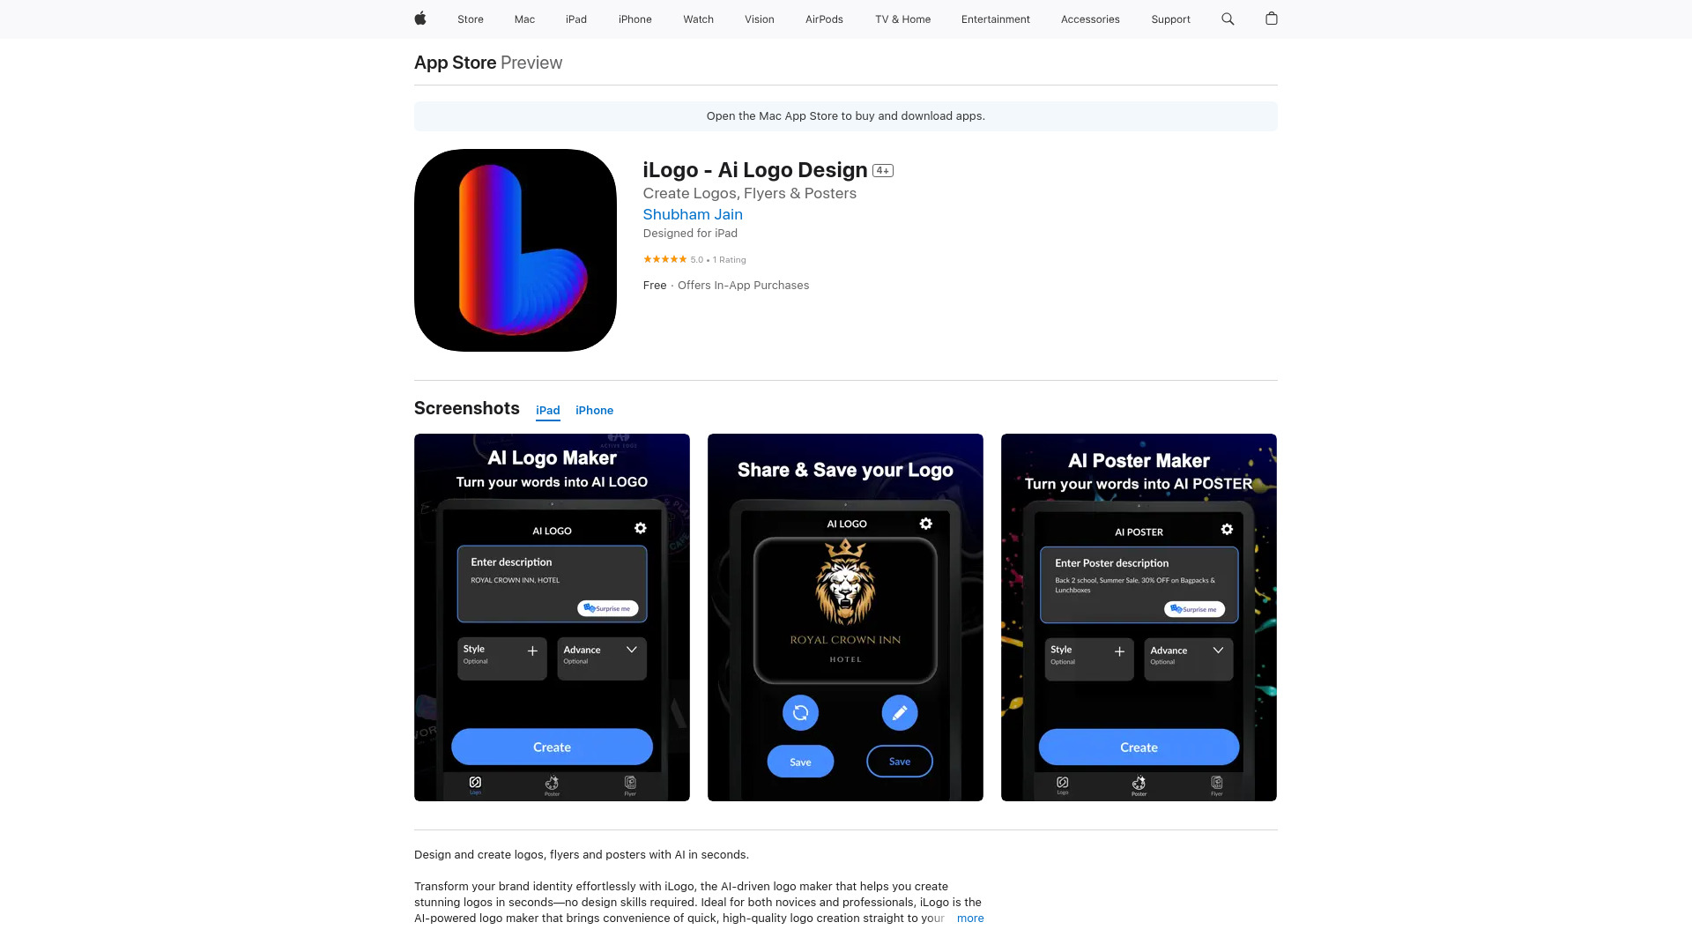This screenshot has width=1692, height=952.
Task: Click the Create button in AI LOGO panel
Action: tap(551, 747)
